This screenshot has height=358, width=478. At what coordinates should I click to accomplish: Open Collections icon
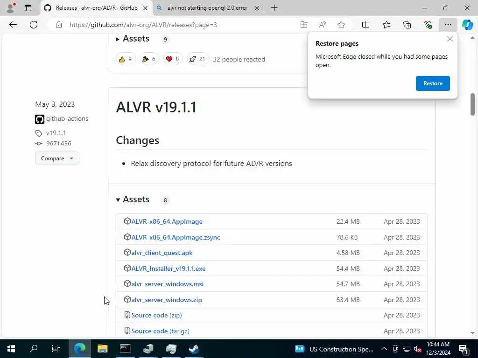407,25
